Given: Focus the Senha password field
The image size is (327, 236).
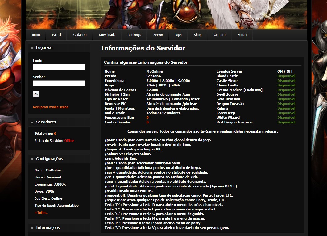Looking at the screenshot, I should [x=59, y=83].
